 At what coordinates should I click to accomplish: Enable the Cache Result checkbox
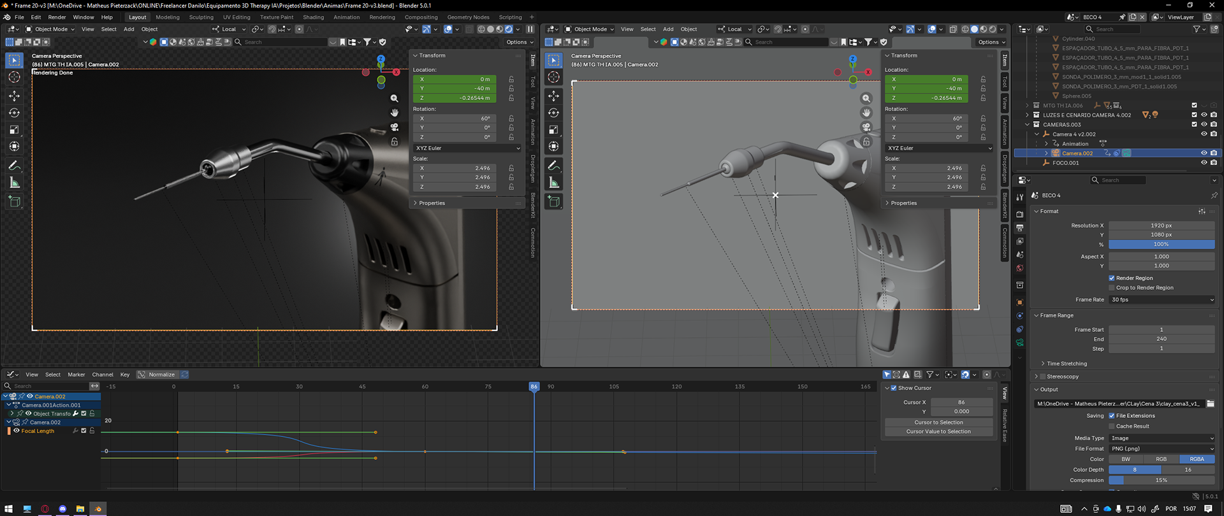pyautogui.click(x=1112, y=426)
